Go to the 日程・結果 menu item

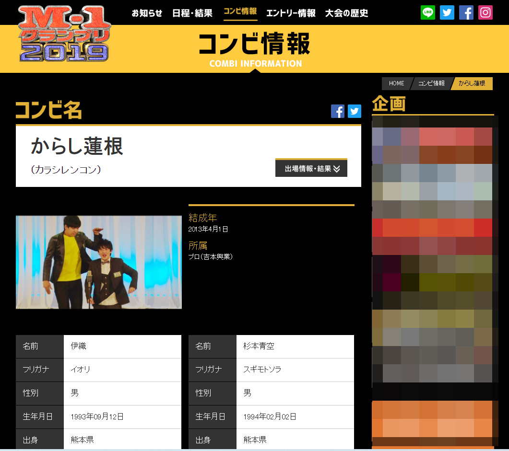pos(192,13)
